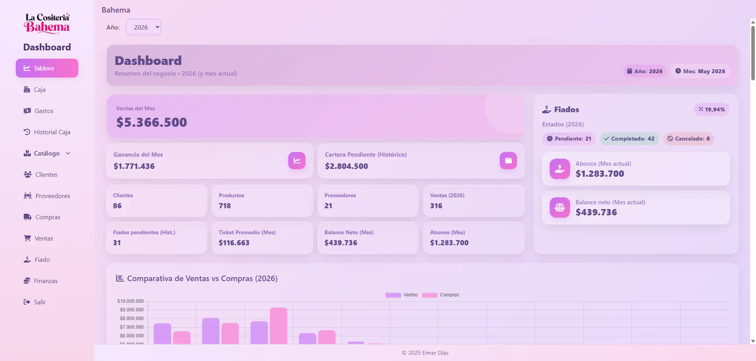Click the $10.000.000 axis label
Image resolution: width=756 pixels, height=361 pixels.
[x=130, y=301]
